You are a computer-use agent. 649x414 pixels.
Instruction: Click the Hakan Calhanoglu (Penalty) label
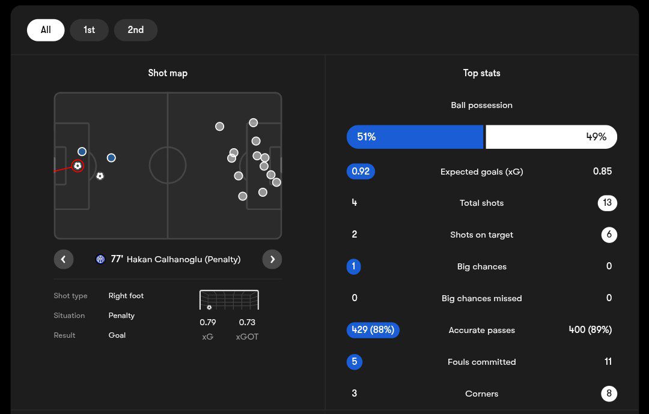(183, 259)
